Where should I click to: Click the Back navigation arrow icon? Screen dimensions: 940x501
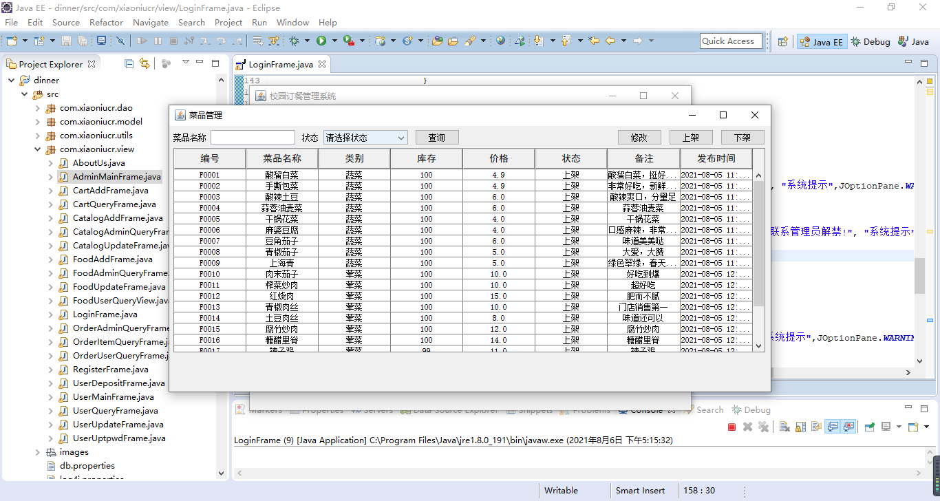tap(610, 41)
